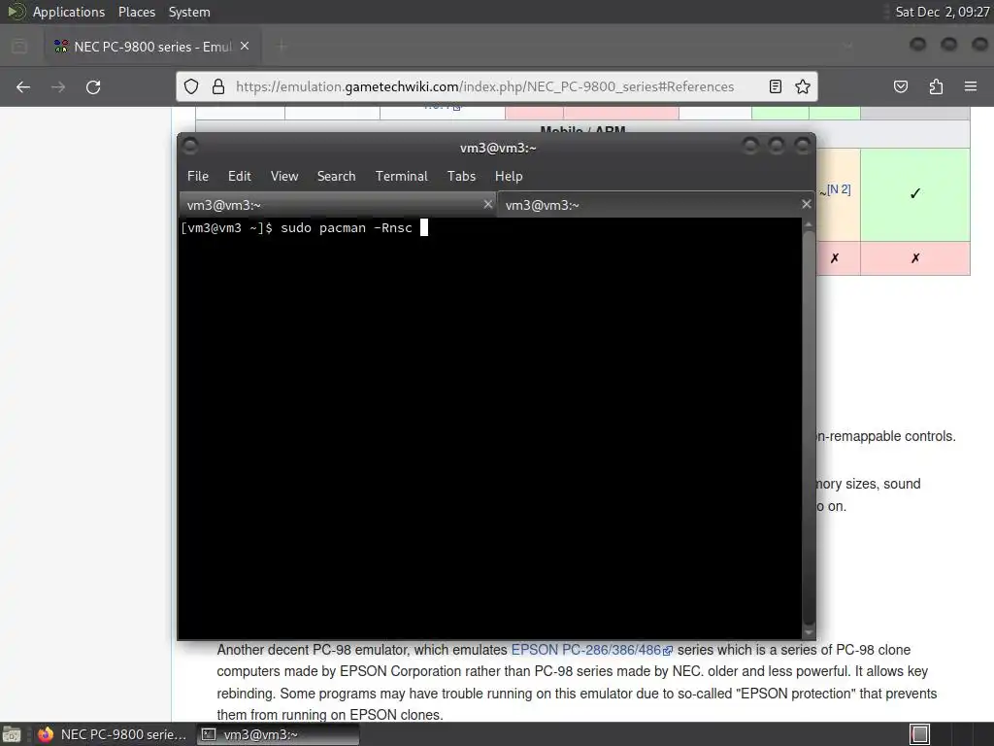Click the terminal window menu button

click(189, 147)
